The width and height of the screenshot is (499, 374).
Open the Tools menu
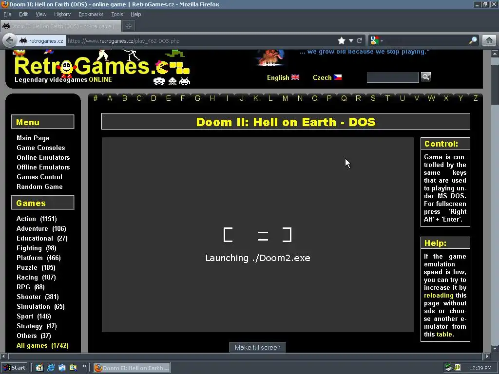click(117, 14)
